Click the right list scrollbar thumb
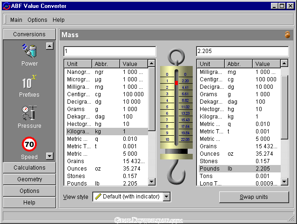This screenshot has height=224, width=297. pyautogui.click(x=284, y=107)
